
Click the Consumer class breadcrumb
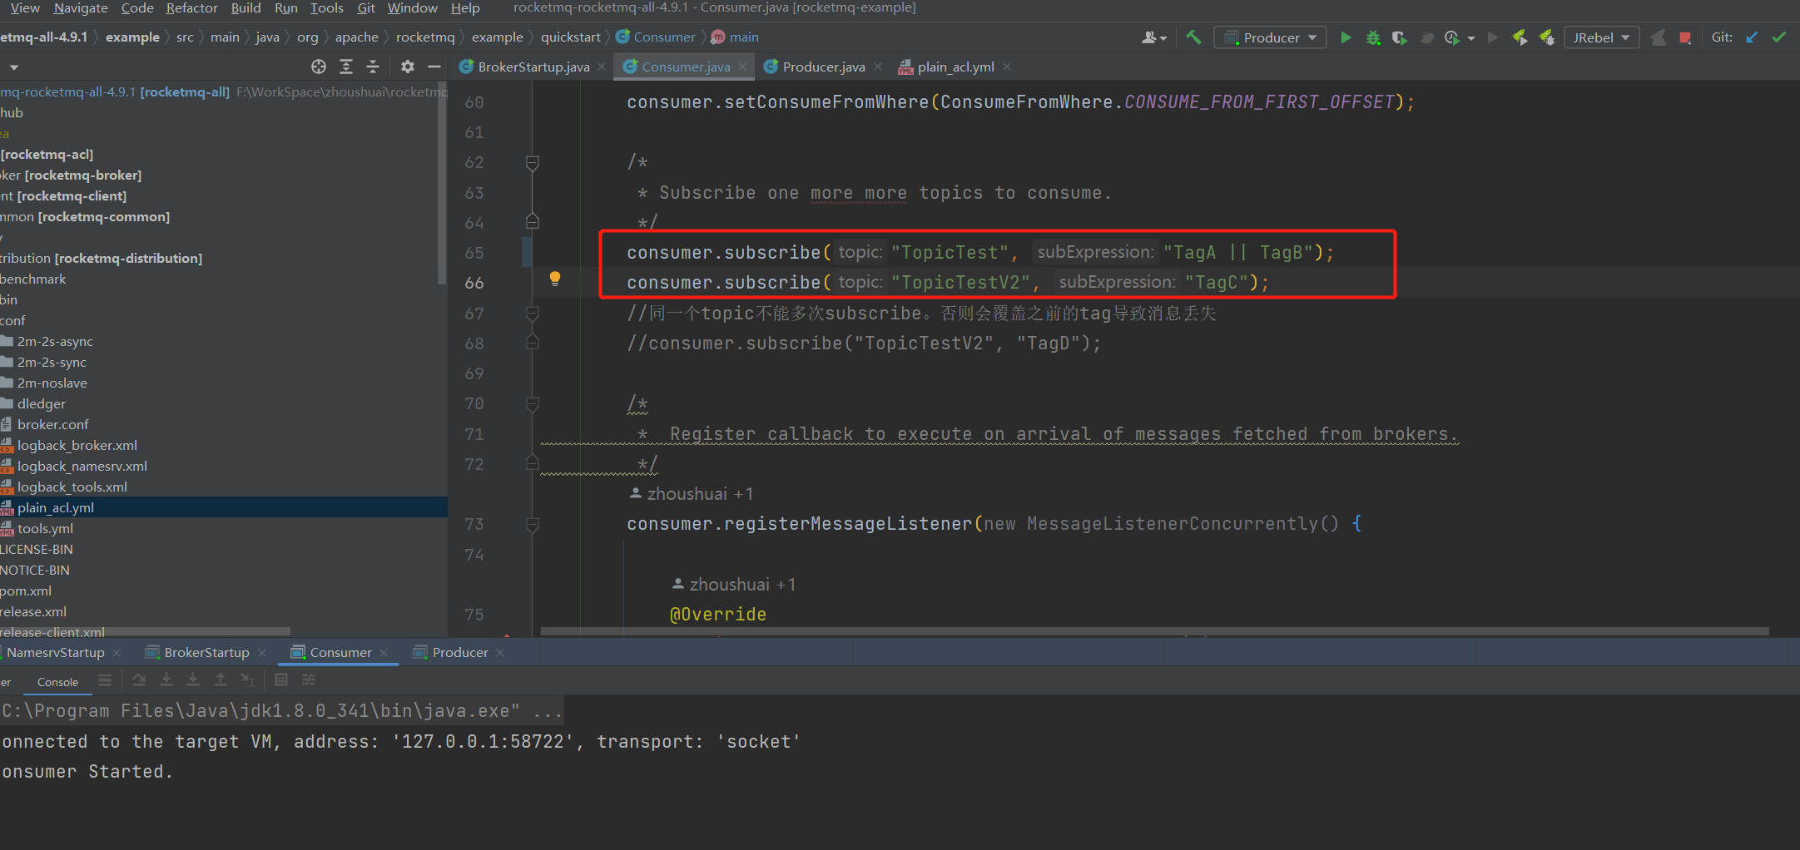[x=656, y=37]
